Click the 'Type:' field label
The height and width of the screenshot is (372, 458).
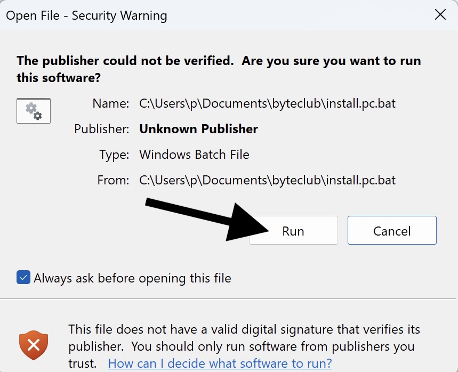(114, 155)
